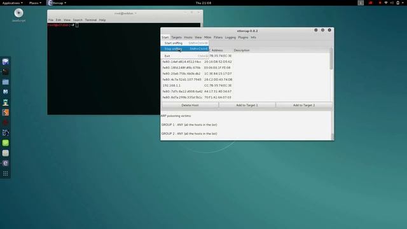Click the GROUP 2 : ANY log line
The image size is (407, 229).
190,134
